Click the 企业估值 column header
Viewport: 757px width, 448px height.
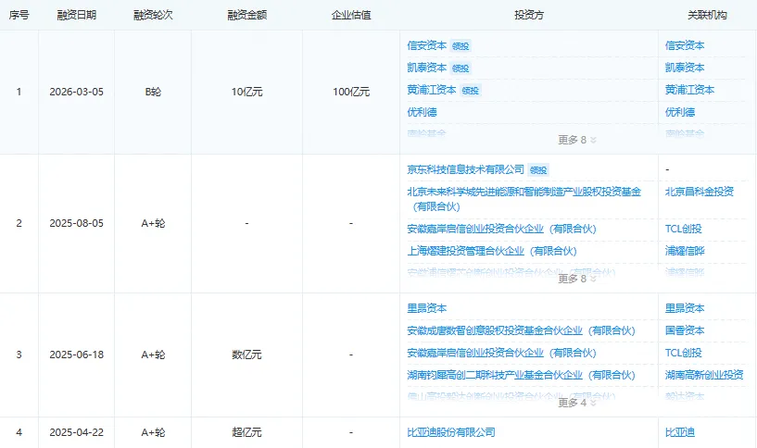(351, 16)
